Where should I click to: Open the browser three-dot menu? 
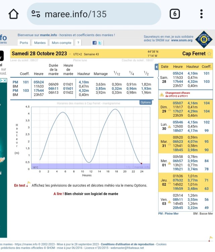click(201, 14)
